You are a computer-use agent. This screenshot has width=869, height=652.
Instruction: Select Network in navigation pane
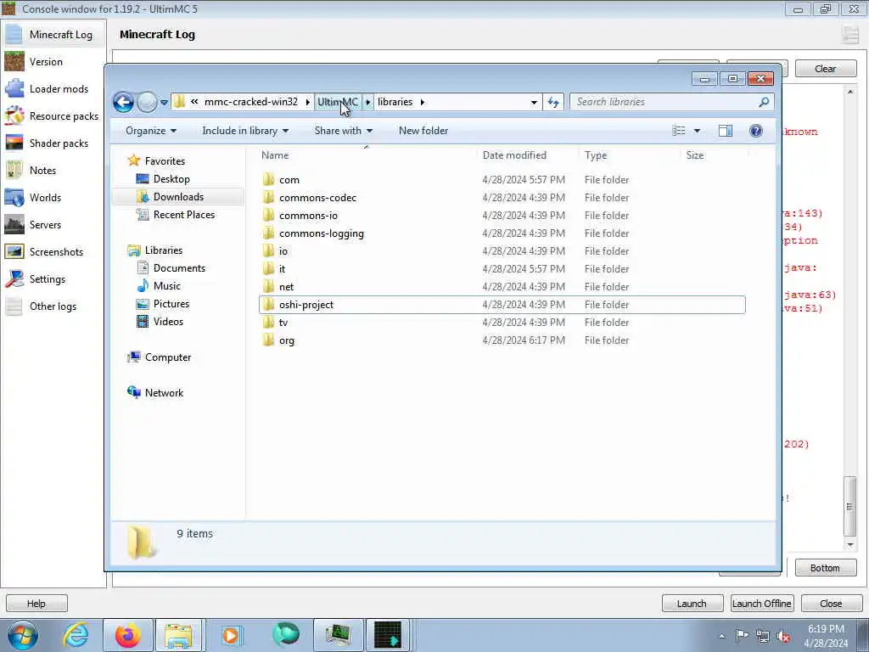point(164,392)
